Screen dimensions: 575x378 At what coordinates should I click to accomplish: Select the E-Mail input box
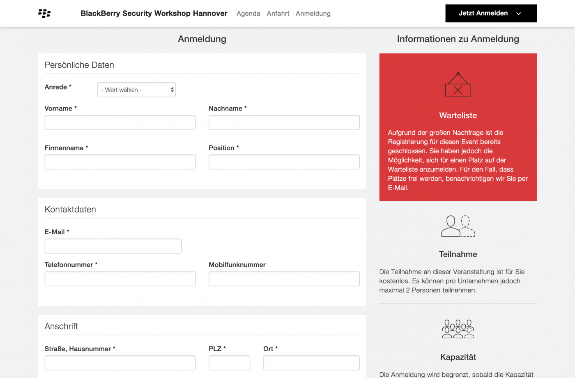[113, 246]
